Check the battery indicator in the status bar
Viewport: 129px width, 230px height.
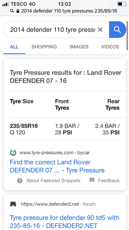[122, 4]
